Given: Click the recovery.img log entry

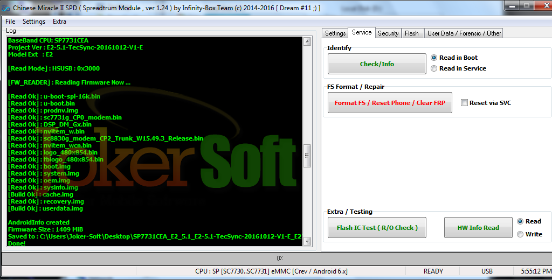Looking at the screenshot, I should pos(46,201).
